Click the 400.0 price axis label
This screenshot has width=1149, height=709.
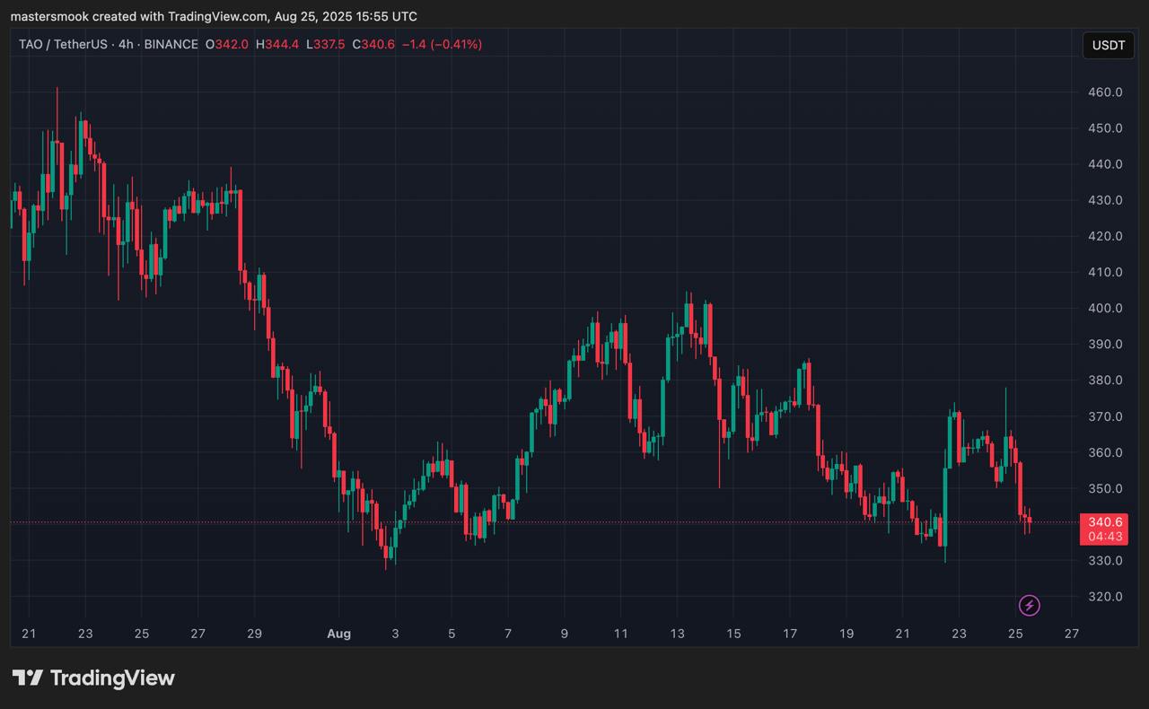click(x=1105, y=309)
